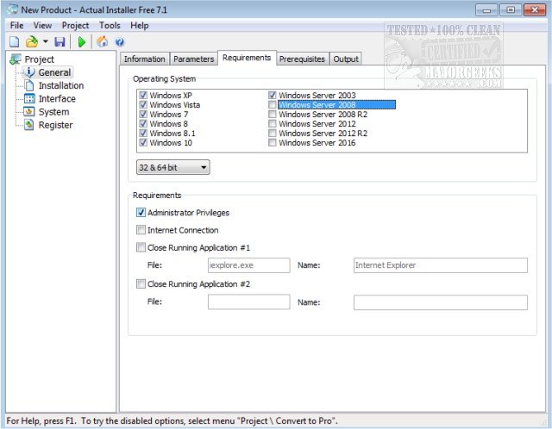Click the Open project folder icon
The image size is (552, 429).
32,42
